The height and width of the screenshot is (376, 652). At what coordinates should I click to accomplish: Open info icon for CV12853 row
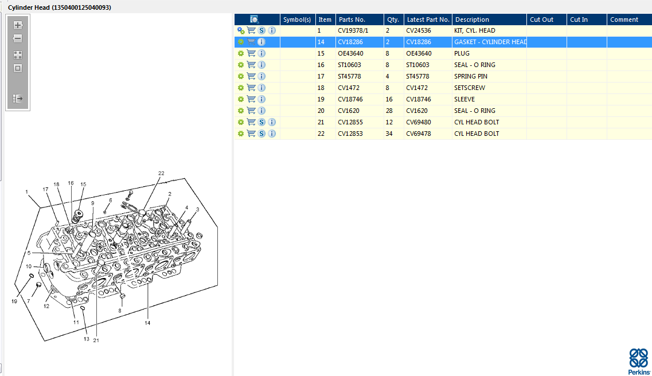(272, 134)
